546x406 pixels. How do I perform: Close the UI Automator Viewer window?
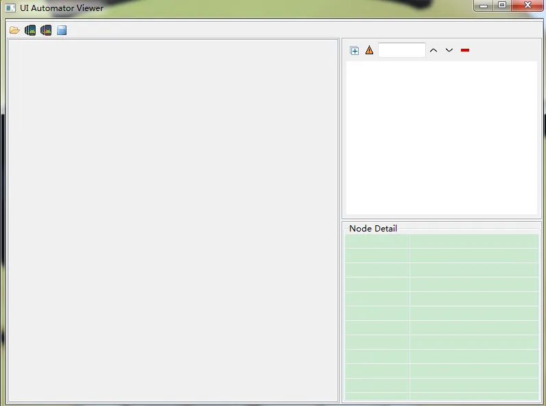527,5
